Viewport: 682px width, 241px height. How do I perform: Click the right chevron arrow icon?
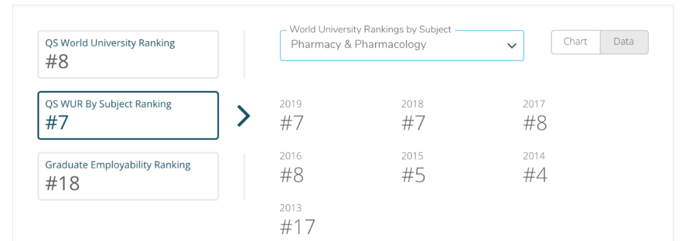tap(244, 116)
